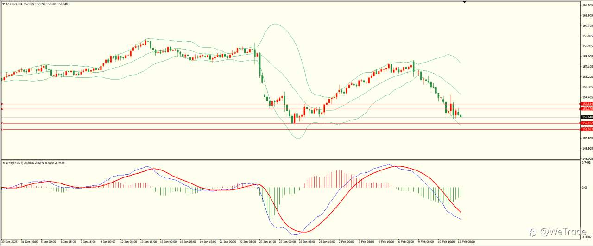Click the 162.505 price scale value
Screen dimensions: 593x246
(x=587, y=5)
